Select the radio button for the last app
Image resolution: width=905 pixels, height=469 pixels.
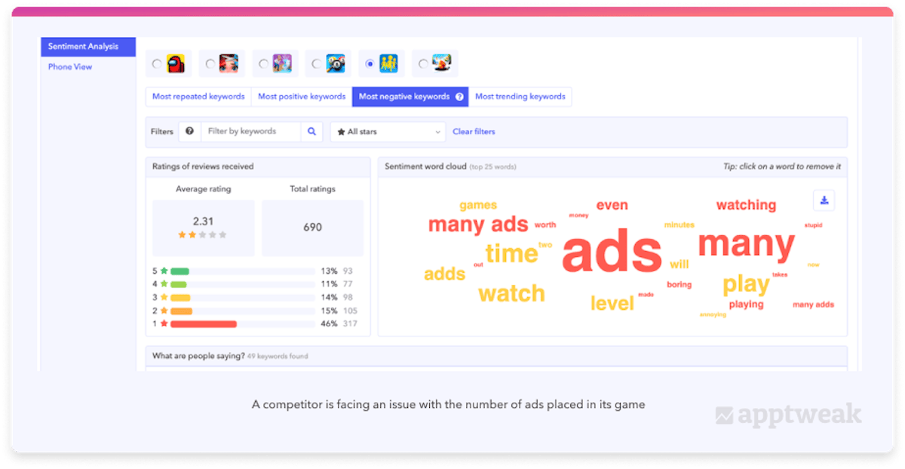tap(423, 64)
